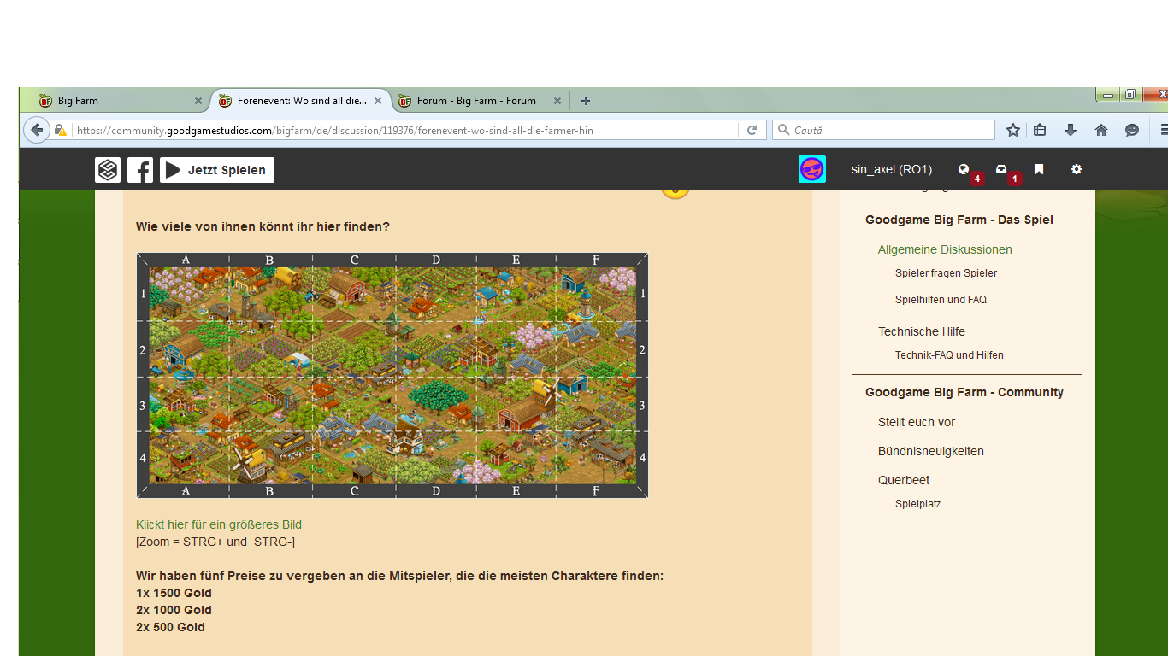Open the inbox messages icon
This screenshot has width=1168, height=656.
click(1001, 169)
